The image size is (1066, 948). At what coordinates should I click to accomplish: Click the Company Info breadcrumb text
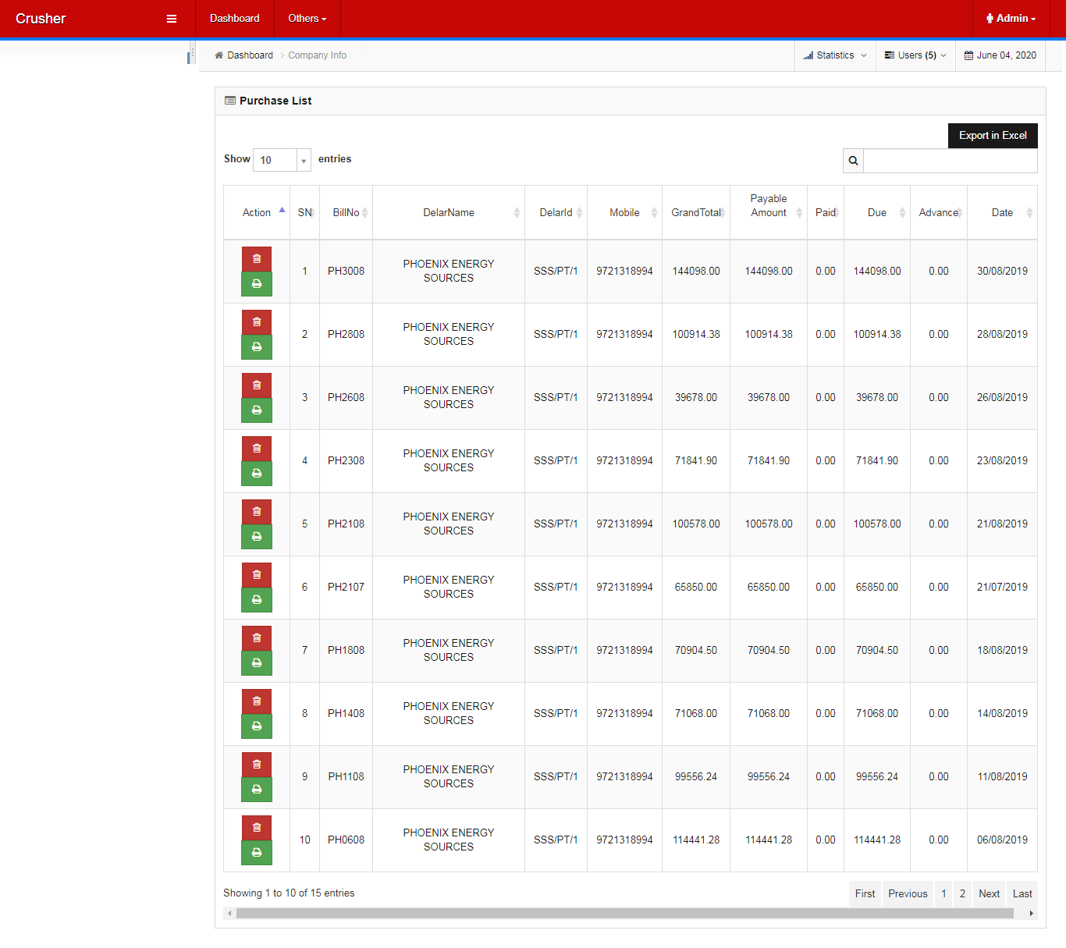317,55
